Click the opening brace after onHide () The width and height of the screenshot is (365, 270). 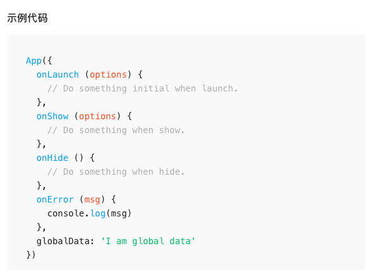(92, 158)
